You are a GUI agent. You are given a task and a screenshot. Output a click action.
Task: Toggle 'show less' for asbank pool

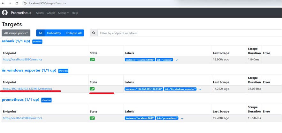pyautogui.click(x=37, y=42)
